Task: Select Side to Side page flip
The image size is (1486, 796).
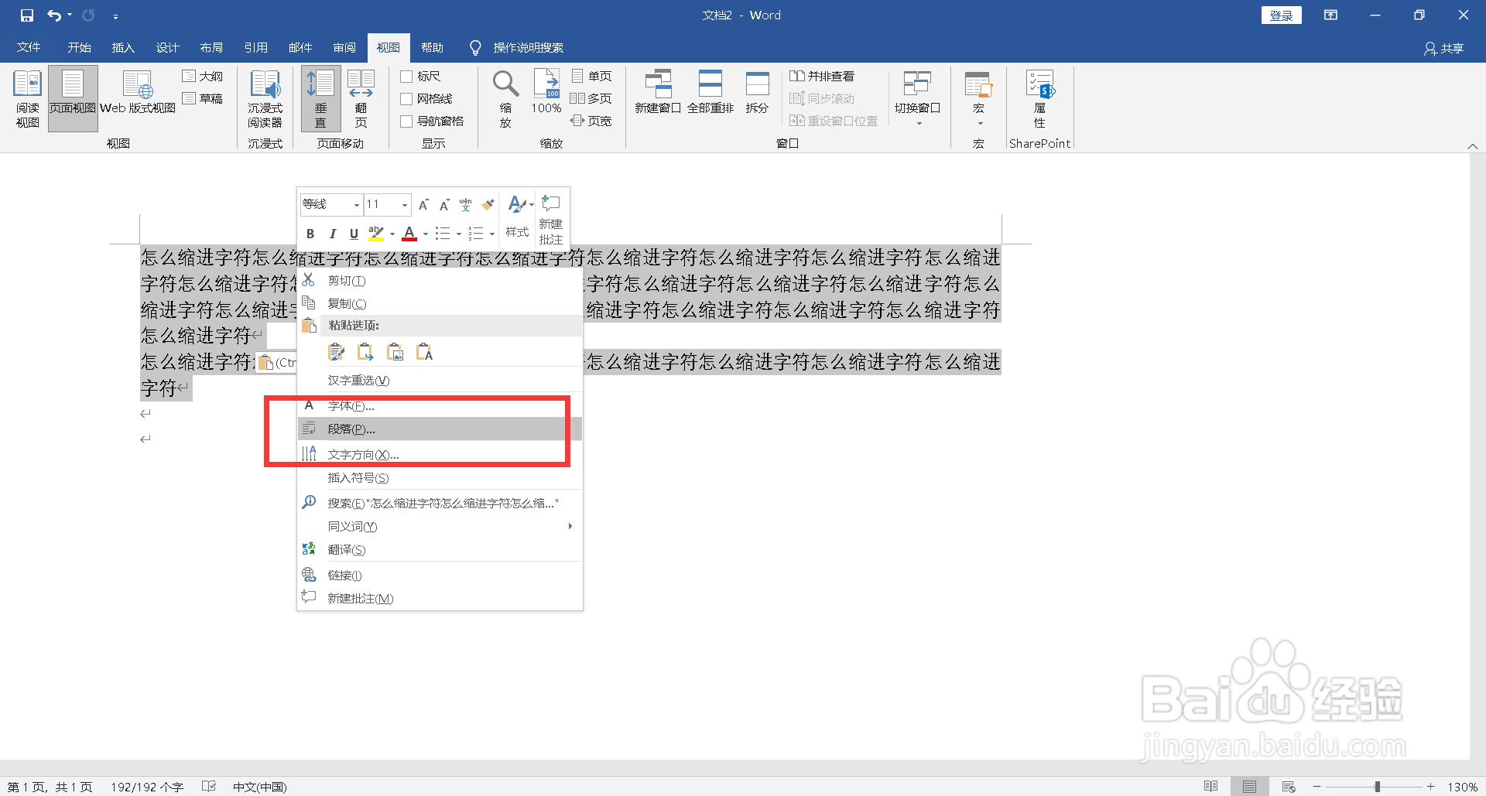Action: (x=361, y=99)
